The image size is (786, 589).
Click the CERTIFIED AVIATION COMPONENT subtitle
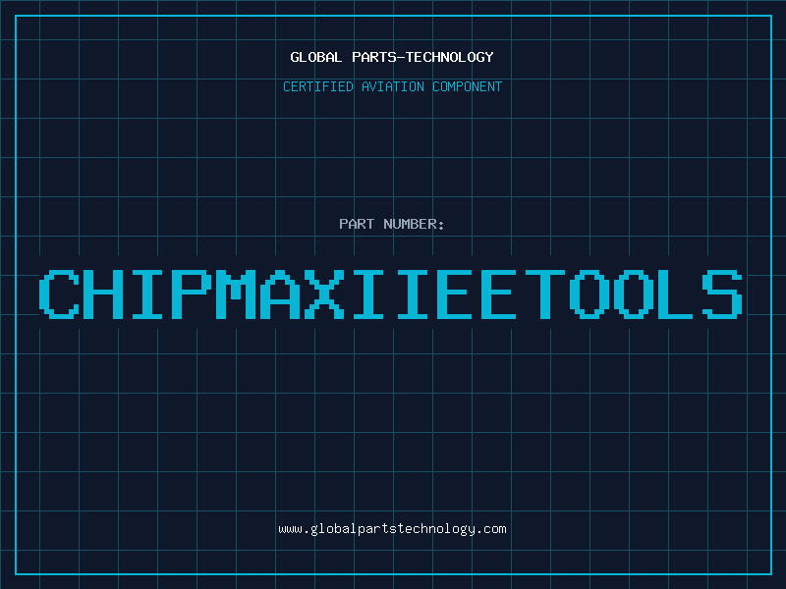pyautogui.click(x=392, y=86)
